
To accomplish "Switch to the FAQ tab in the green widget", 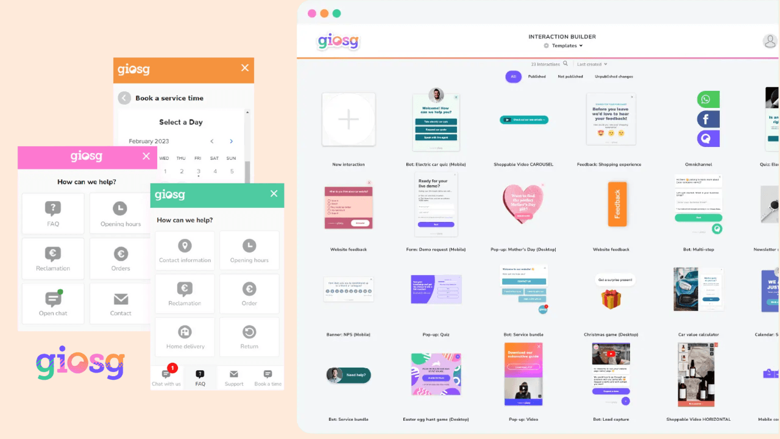I will point(200,377).
